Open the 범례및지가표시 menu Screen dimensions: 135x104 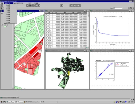pos(18,3)
